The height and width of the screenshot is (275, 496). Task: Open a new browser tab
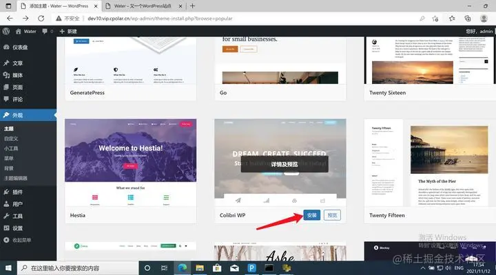coord(192,5)
